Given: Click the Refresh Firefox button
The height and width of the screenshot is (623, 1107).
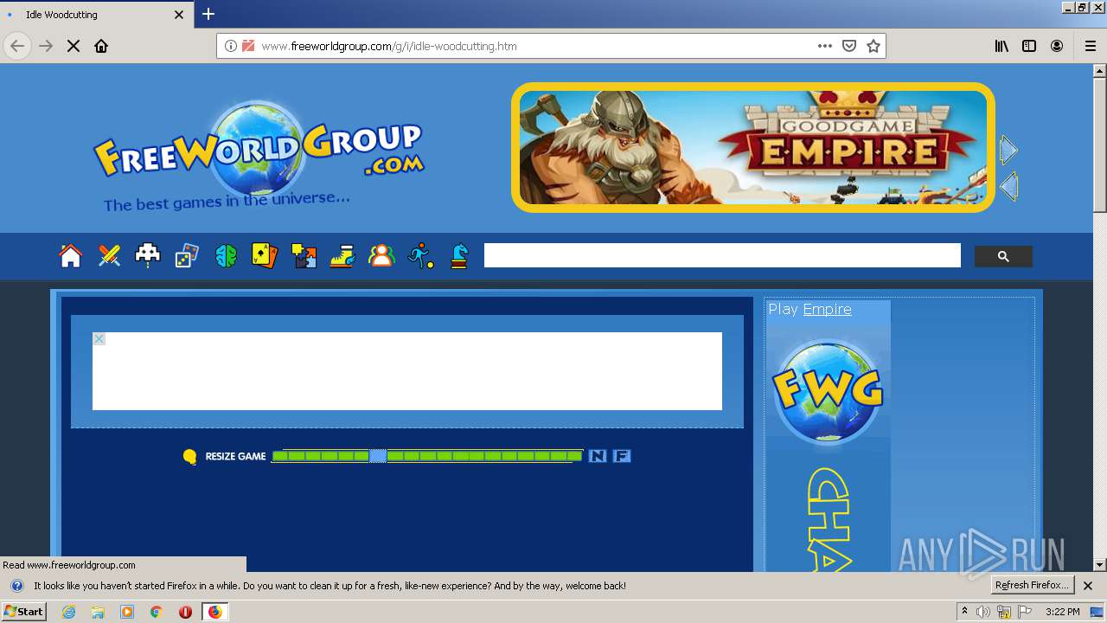Looking at the screenshot, I should pos(1033,585).
